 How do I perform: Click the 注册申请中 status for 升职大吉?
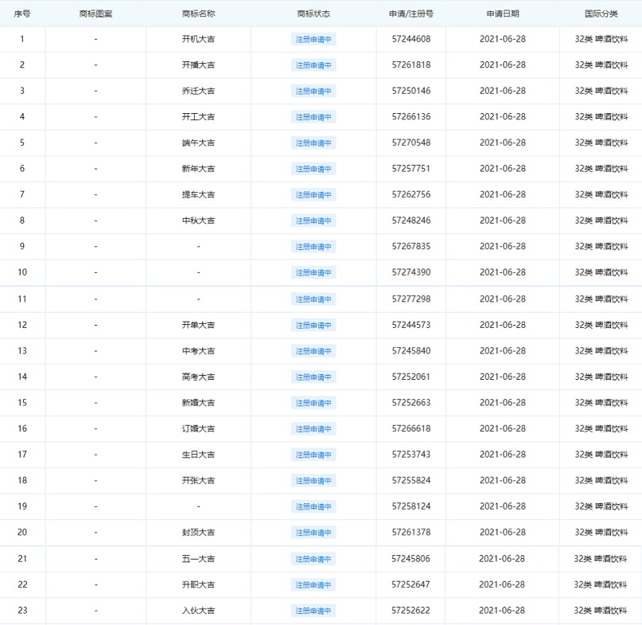tap(313, 585)
